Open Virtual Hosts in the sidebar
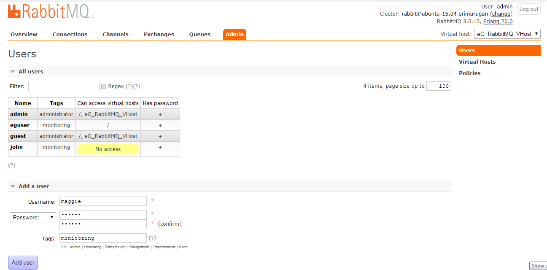The height and width of the screenshot is (270, 547). tap(477, 62)
